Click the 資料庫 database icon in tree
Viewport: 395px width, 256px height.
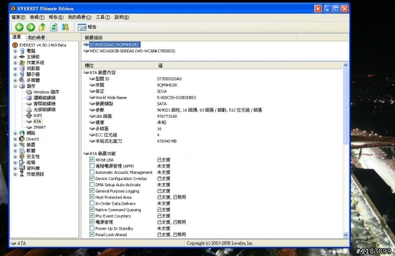[x=22, y=168]
